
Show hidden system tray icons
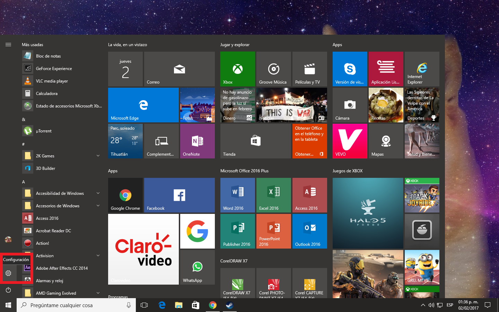point(423,305)
